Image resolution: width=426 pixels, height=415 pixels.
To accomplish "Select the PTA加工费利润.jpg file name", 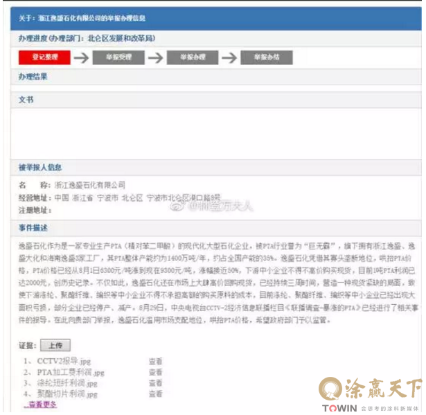I will pos(71,372).
